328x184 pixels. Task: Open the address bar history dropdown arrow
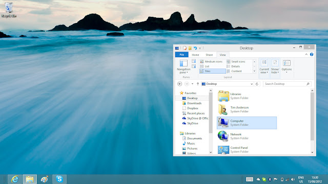tap(252, 84)
